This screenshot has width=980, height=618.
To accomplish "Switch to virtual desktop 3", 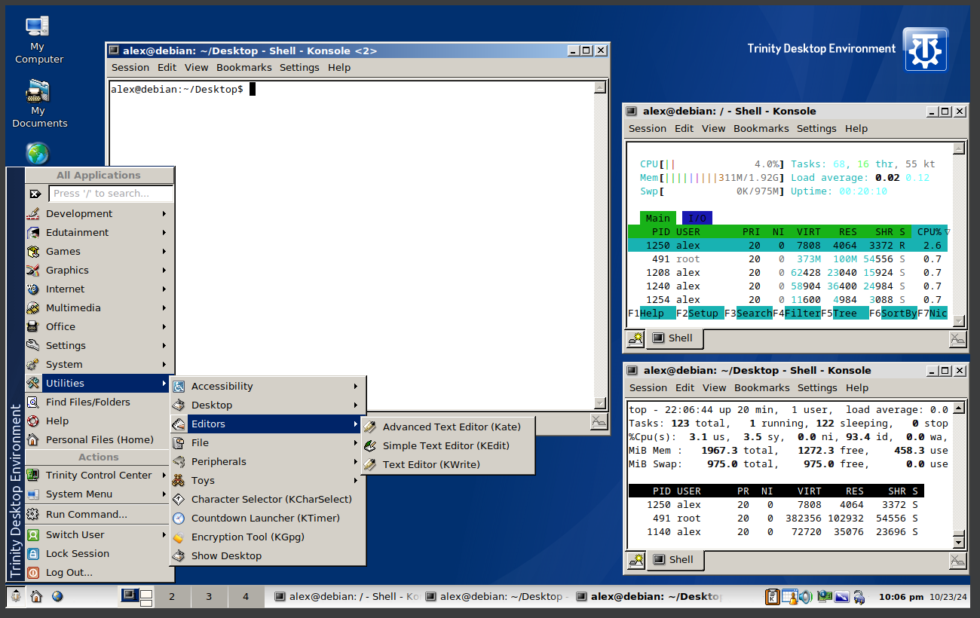I will [209, 596].
